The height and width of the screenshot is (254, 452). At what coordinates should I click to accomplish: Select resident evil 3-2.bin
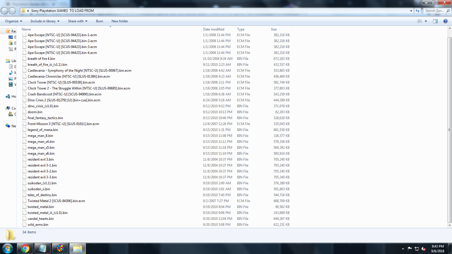tap(42, 171)
